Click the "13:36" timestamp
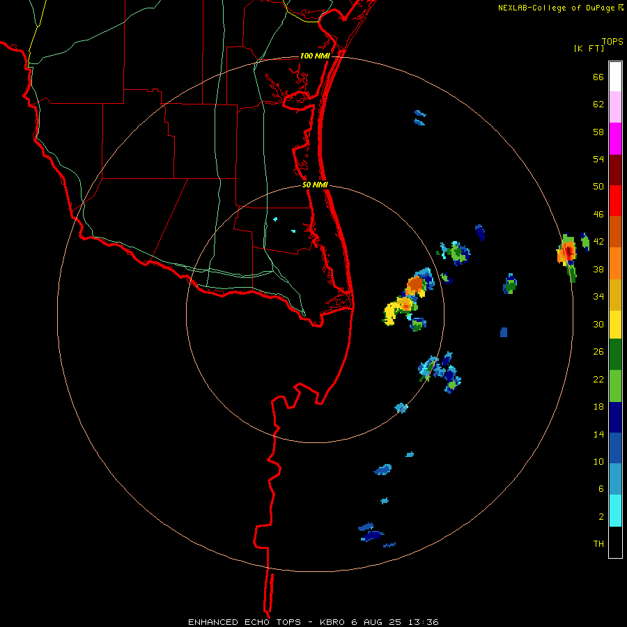Viewport: 627px width, 627px height. (x=423, y=622)
